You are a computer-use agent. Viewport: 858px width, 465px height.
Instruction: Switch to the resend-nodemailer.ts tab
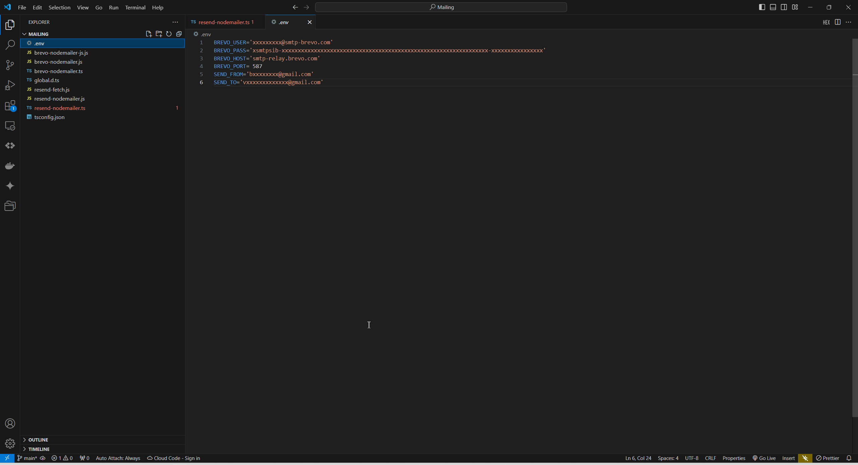click(224, 22)
